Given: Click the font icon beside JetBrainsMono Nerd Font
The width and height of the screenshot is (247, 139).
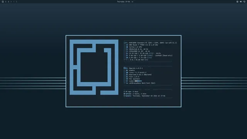Looking at the screenshot, I should [127, 83].
